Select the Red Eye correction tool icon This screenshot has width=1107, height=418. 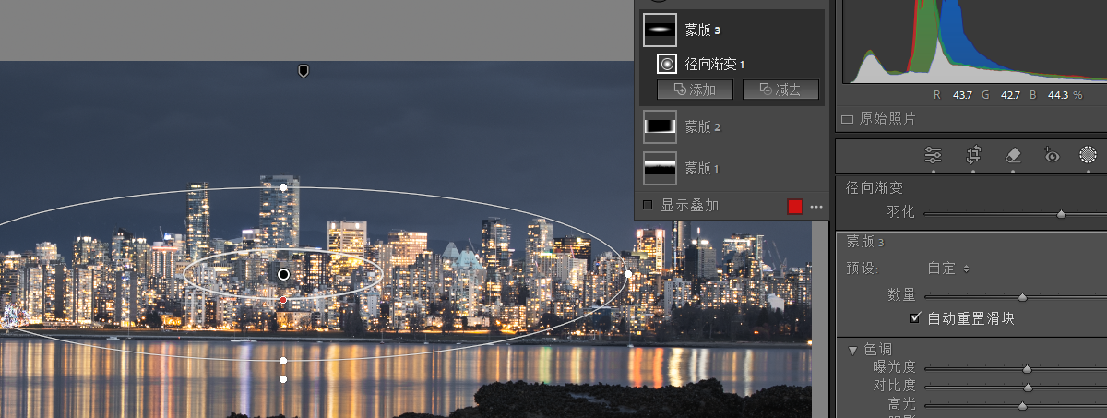pos(1051,155)
